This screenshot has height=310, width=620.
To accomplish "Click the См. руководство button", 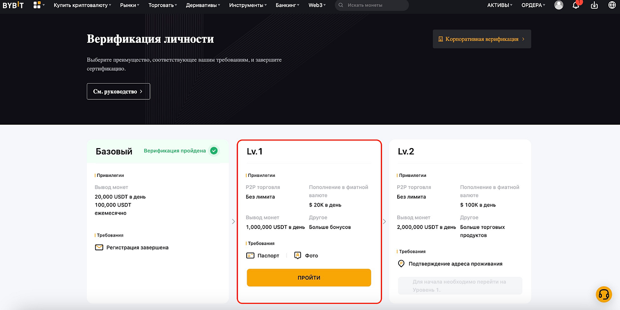I will click(118, 91).
